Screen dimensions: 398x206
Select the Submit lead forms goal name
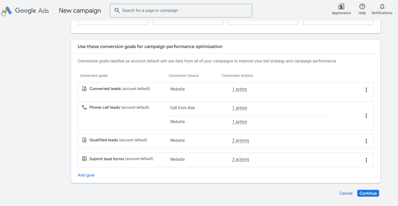tap(107, 159)
